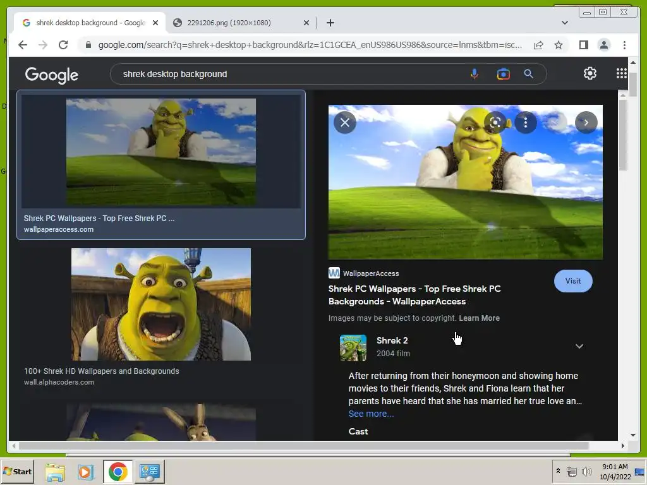This screenshot has height=485, width=647.
Task: Open the Windows Start menu
Action: 17,471
